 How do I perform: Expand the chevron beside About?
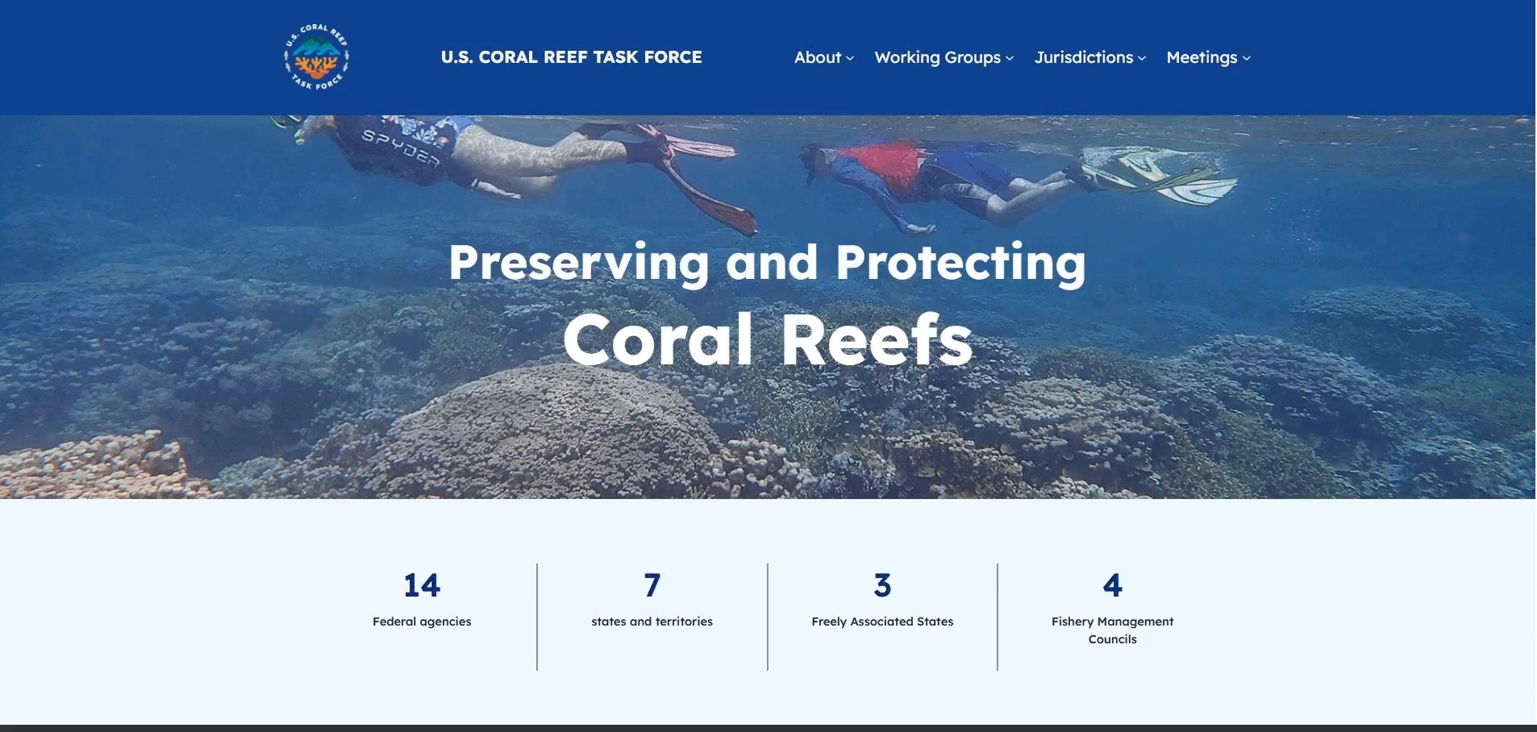(849, 58)
